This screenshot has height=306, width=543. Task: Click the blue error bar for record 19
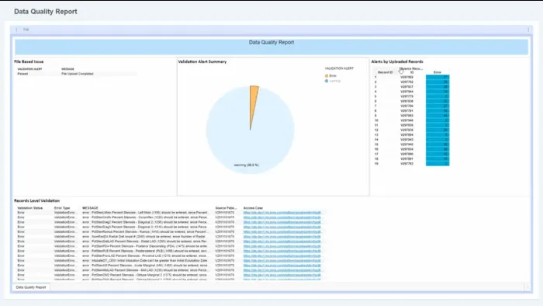point(438,164)
